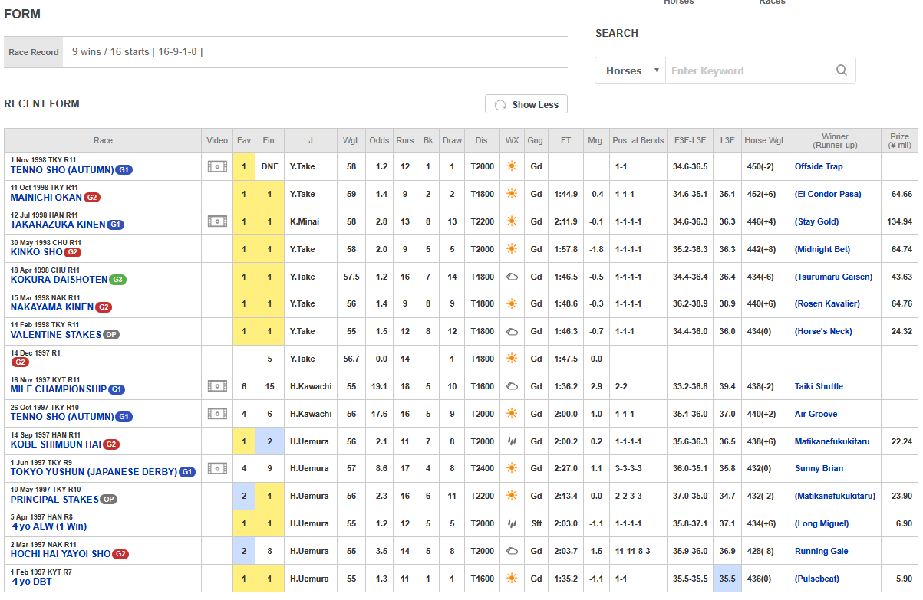Click the Show Less button
Viewport: 923px width, 600px height.
tap(526, 105)
